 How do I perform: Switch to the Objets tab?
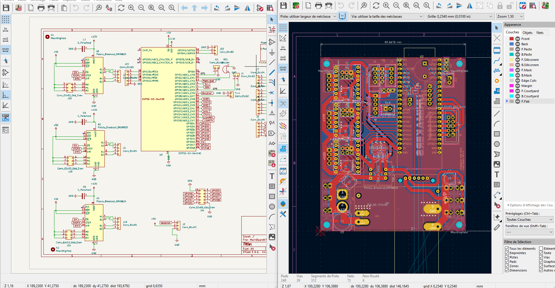[x=527, y=33]
